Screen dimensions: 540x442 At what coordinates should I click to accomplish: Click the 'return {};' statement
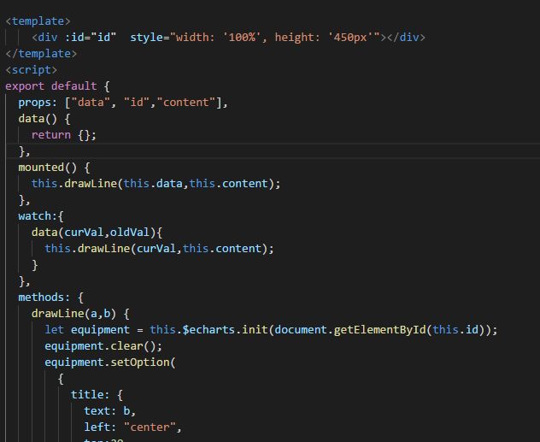pyautogui.click(x=64, y=135)
